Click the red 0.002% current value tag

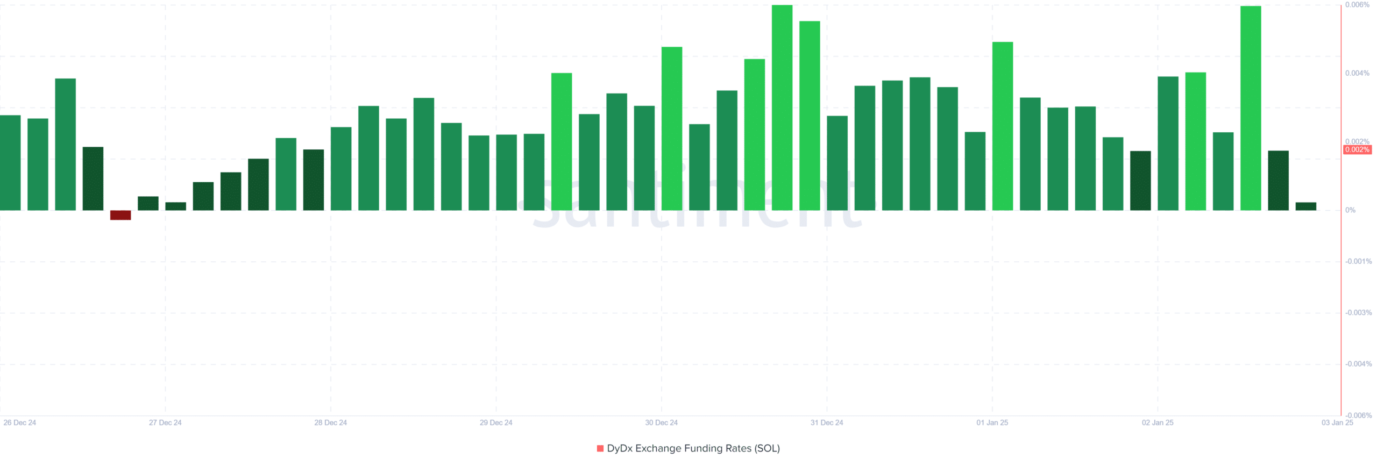click(1357, 149)
